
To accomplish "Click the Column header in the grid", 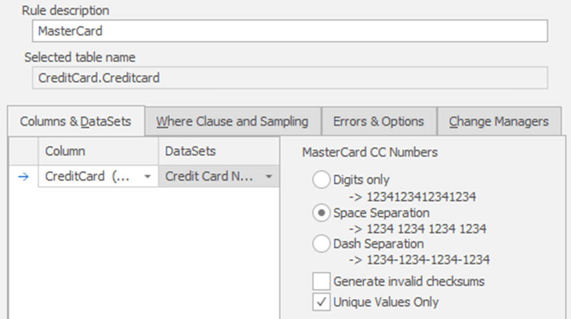I will pyautogui.click(x=98, y=151).
